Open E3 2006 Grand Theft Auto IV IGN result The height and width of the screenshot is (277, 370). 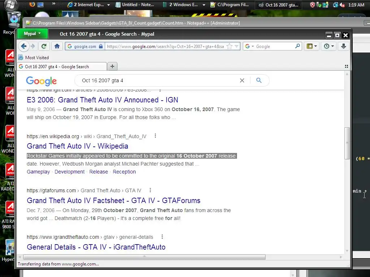click(x=102, y=100)
